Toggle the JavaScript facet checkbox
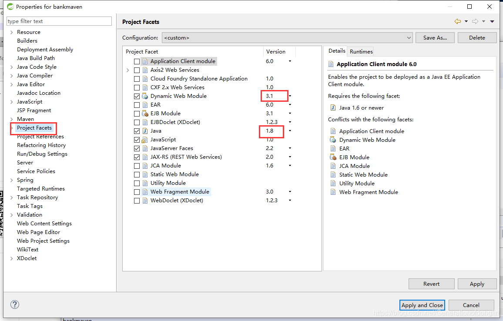 tap(137, 140)
